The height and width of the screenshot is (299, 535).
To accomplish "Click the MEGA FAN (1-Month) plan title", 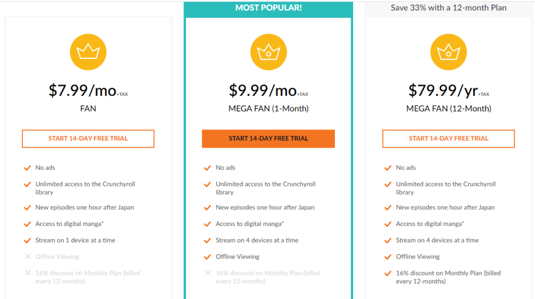I will 269,109.
